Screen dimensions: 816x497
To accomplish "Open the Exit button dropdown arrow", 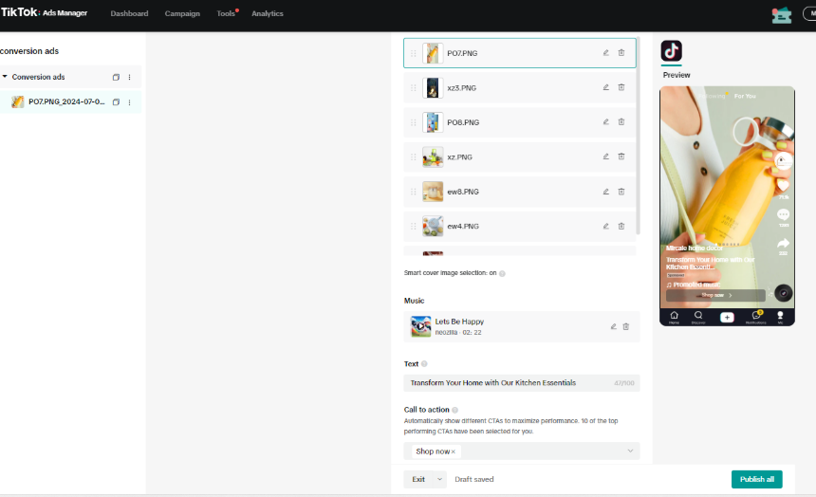I will [440, 480].
